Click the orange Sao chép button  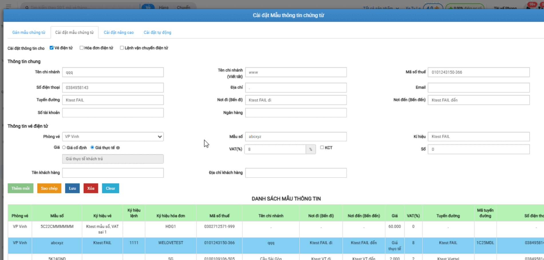click(x=49, y=188)
